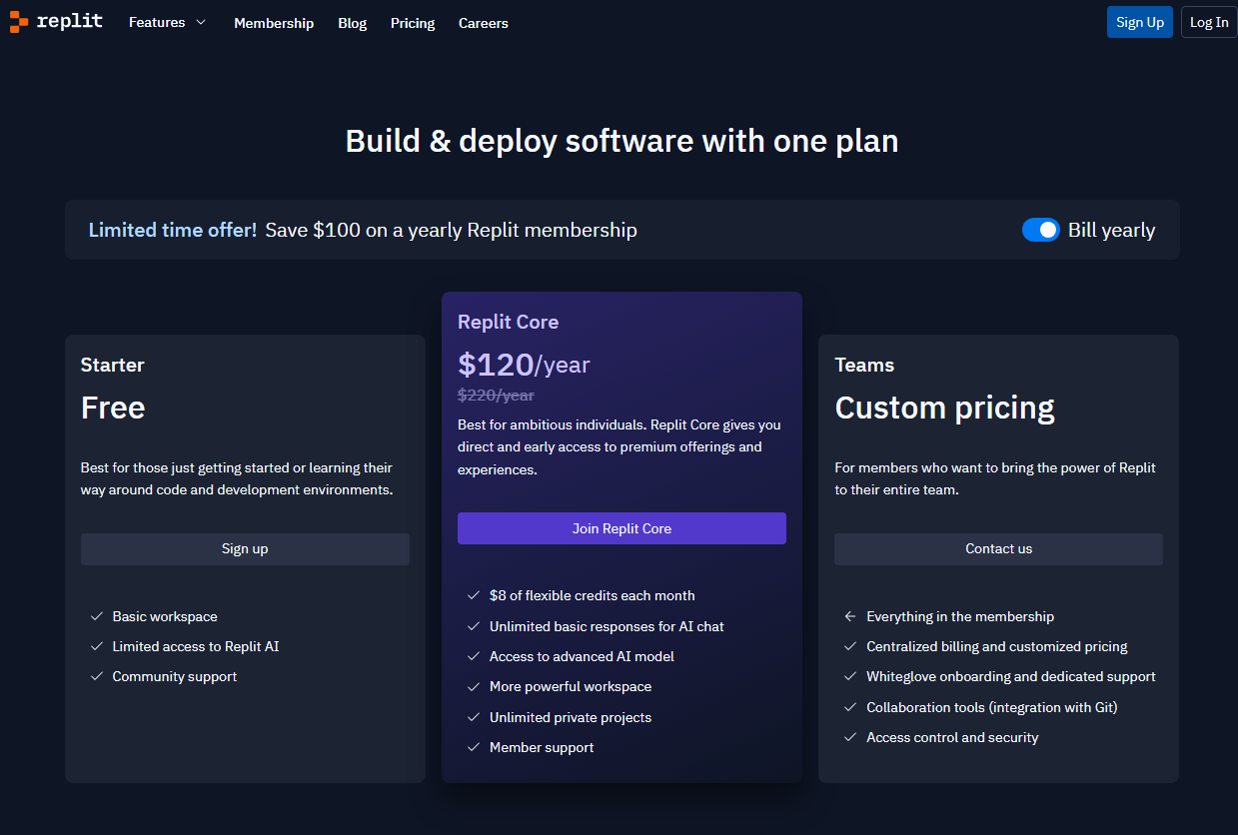Screen dimensions: 1238x835
Task: Click the 'Custom pricing' text
Action: [x=944, y=408]
